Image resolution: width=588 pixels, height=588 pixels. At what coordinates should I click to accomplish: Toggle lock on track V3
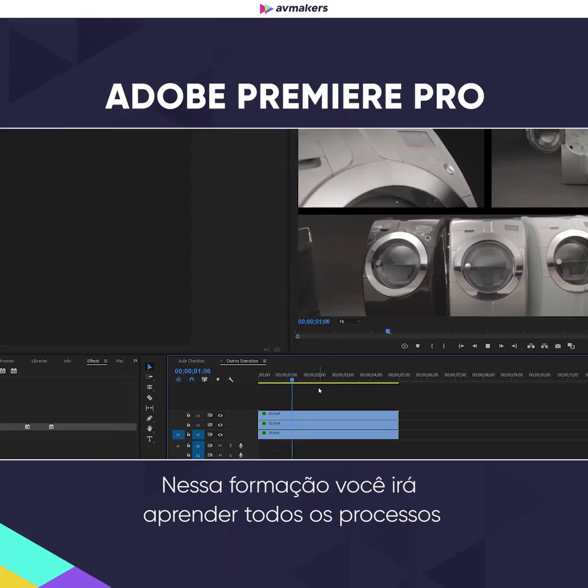(x=188, y=415)
